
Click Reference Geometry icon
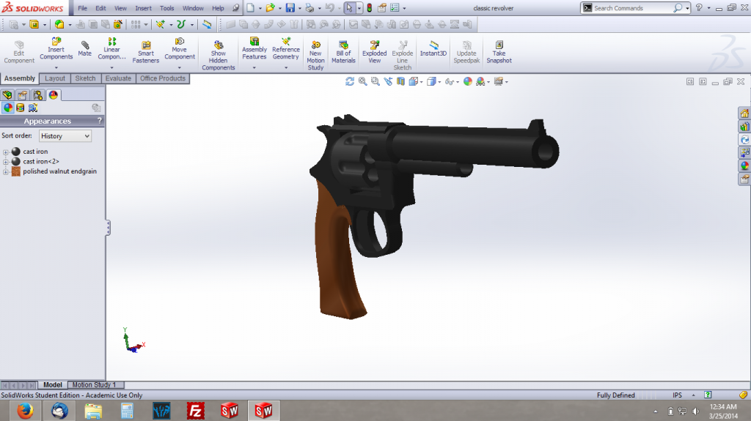pos(286,49)
